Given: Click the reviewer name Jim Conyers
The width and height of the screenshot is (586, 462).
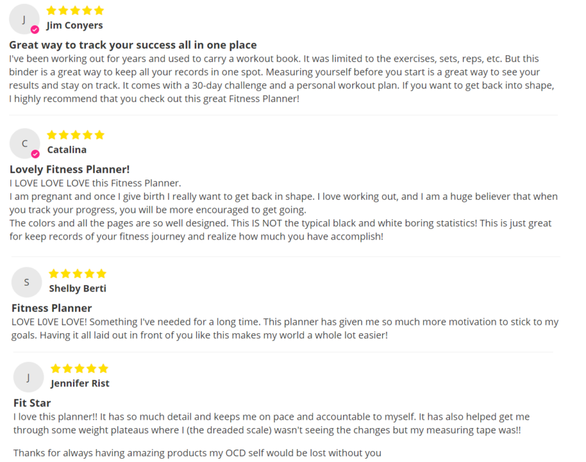Looking at the screenshot, I should pyautogui.click(x=74, y=25).
